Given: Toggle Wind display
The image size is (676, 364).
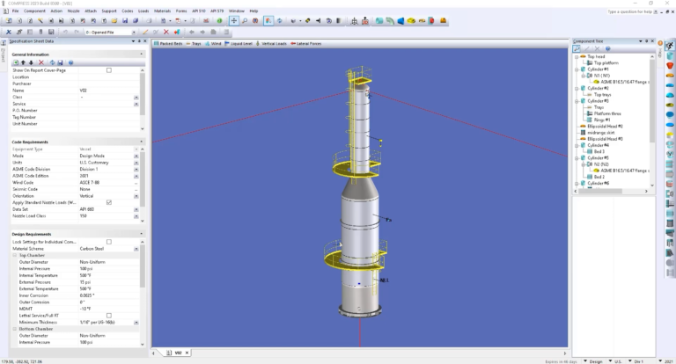Looking at the screenshot, I should tap(213, 43).
